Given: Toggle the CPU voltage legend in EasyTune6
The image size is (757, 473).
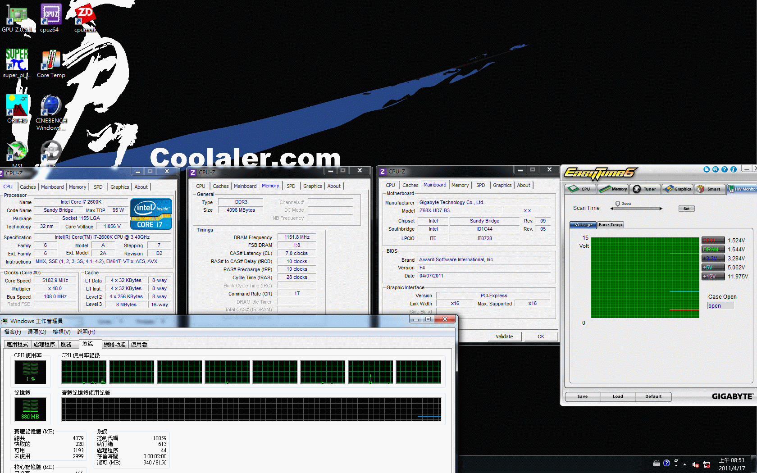Looking at the screenshot, I should (713, 241).
